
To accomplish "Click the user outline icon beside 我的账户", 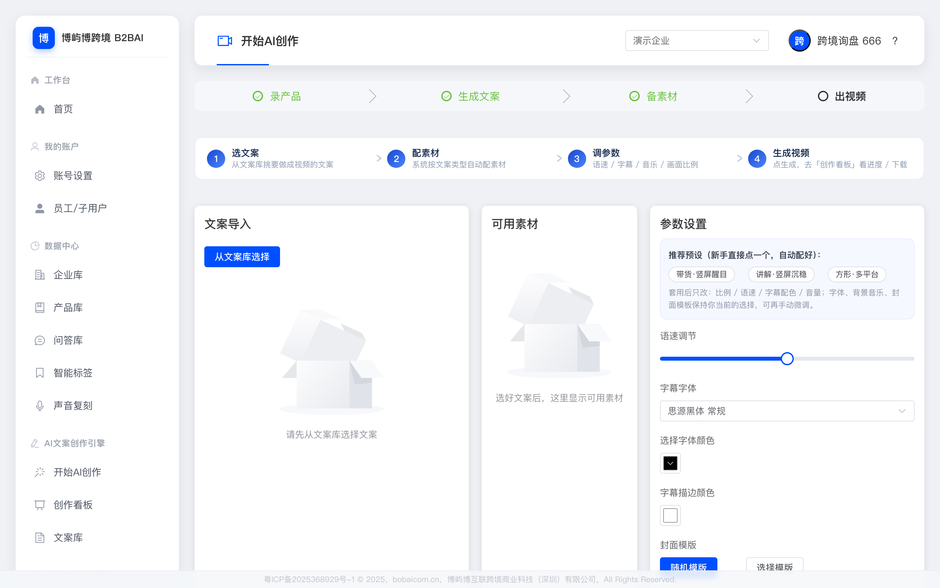I will 35,147.
